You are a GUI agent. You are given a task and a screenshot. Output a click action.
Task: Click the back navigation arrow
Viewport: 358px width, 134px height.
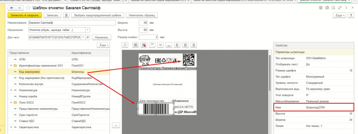tap(12, 8)
